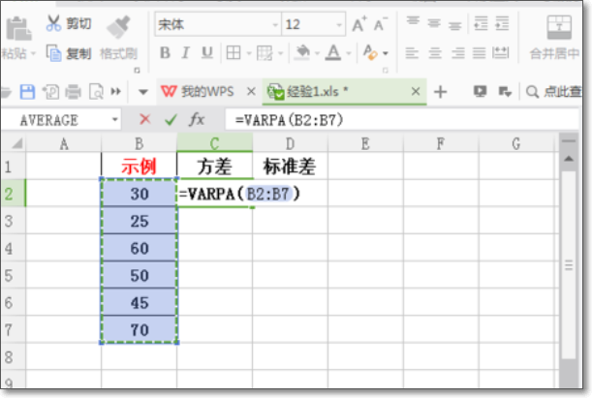Align cell content to vertical middle
This screenshot has width=592, height=398.
point(434,23)
